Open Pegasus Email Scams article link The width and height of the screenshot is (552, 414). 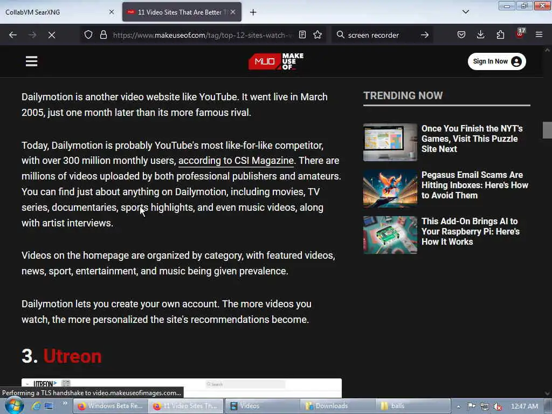click(x=474, y=185)
